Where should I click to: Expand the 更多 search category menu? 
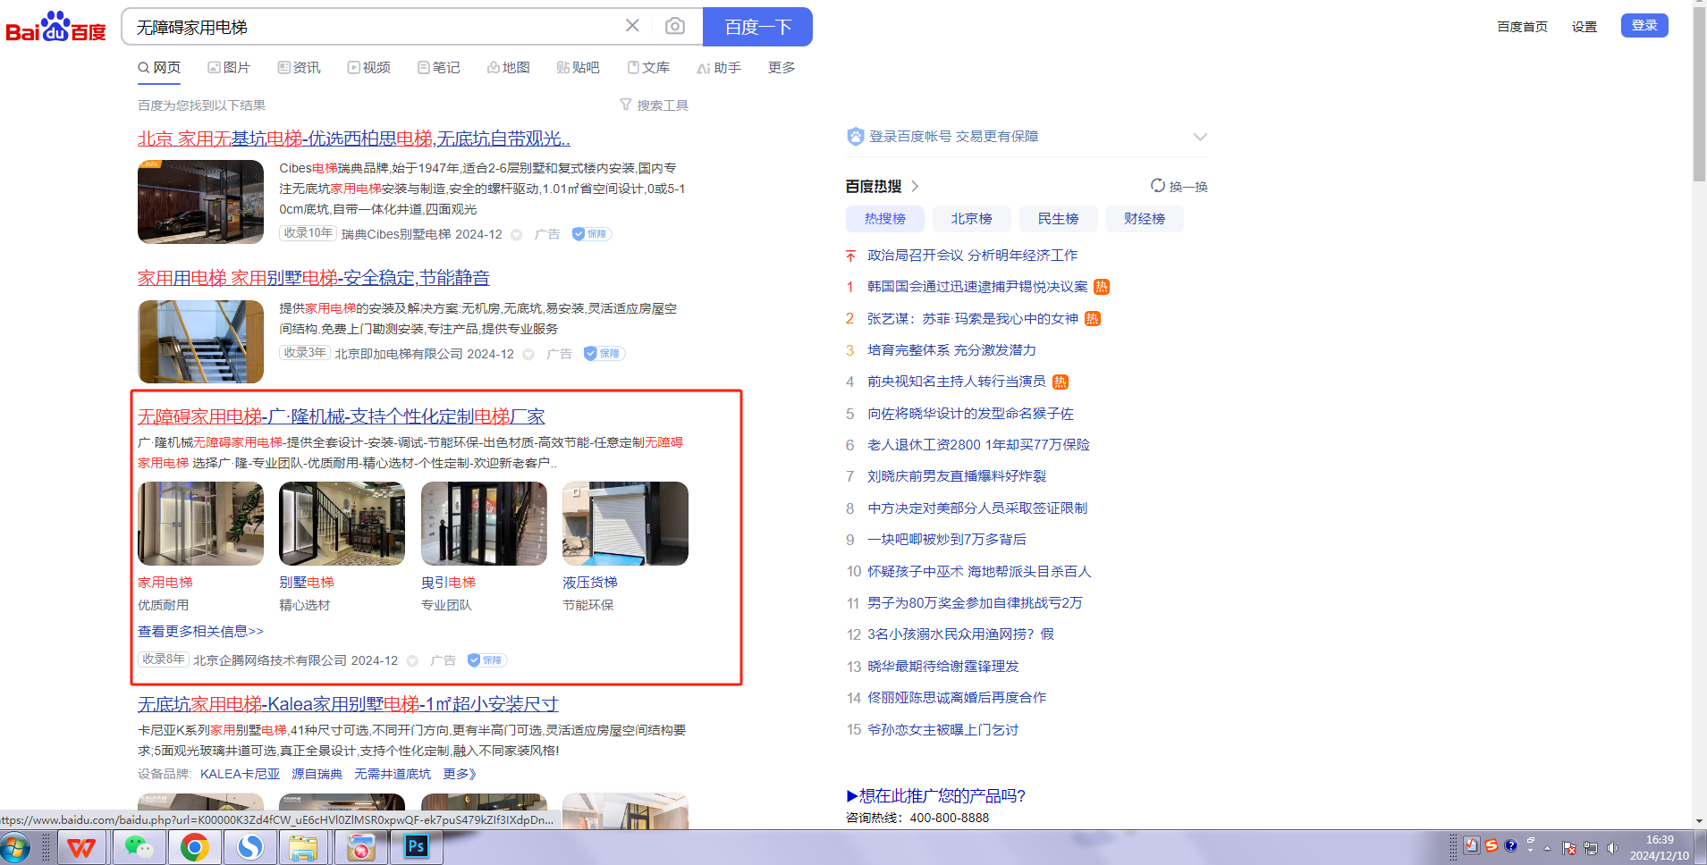tap(781, 68)
